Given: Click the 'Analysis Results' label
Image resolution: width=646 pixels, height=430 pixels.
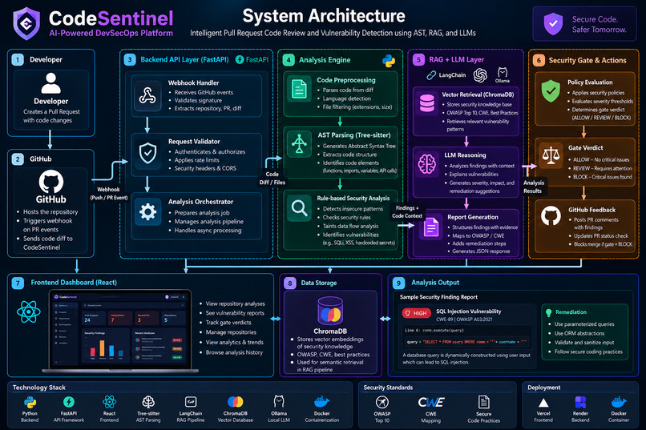Looking at the screenshot, I should [534, 187].
